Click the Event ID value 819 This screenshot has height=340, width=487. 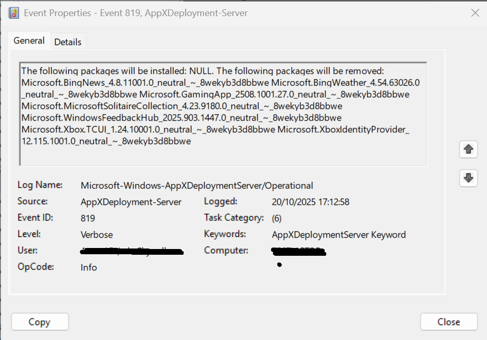click(x=88, y=218)
